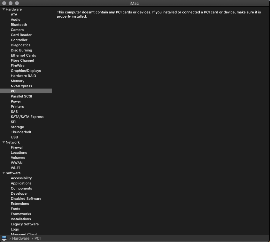Viewport: 270px width, 242px height.
Task: Open Ethernet Cards information
Action: tap(23, 55)
